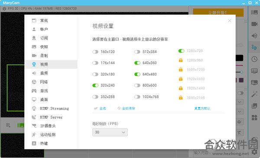Open the clock time panel in right sidebar
This screenshot has height=158, width=260.
tap(254, 59)
